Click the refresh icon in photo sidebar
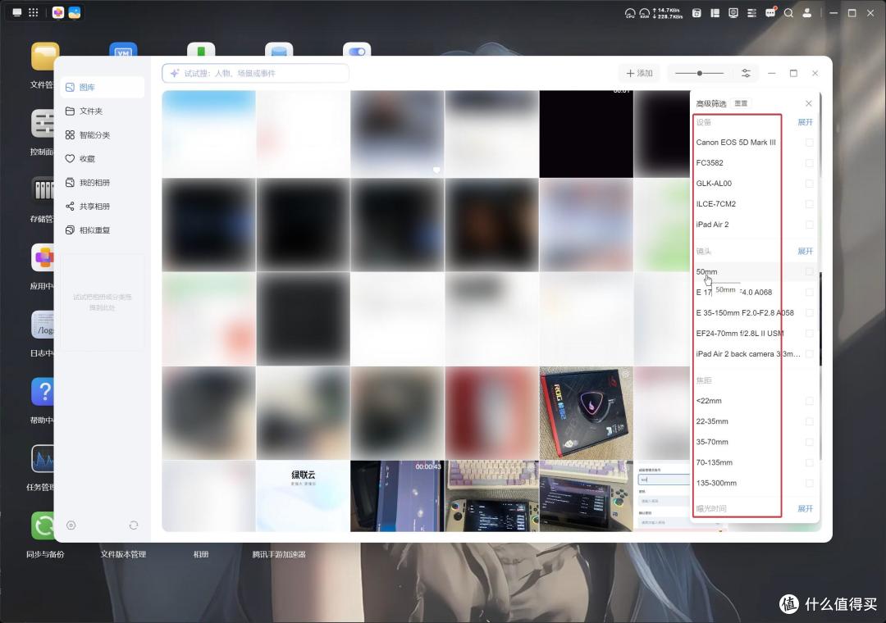The image size is (886, 623). tap(134, 525)
